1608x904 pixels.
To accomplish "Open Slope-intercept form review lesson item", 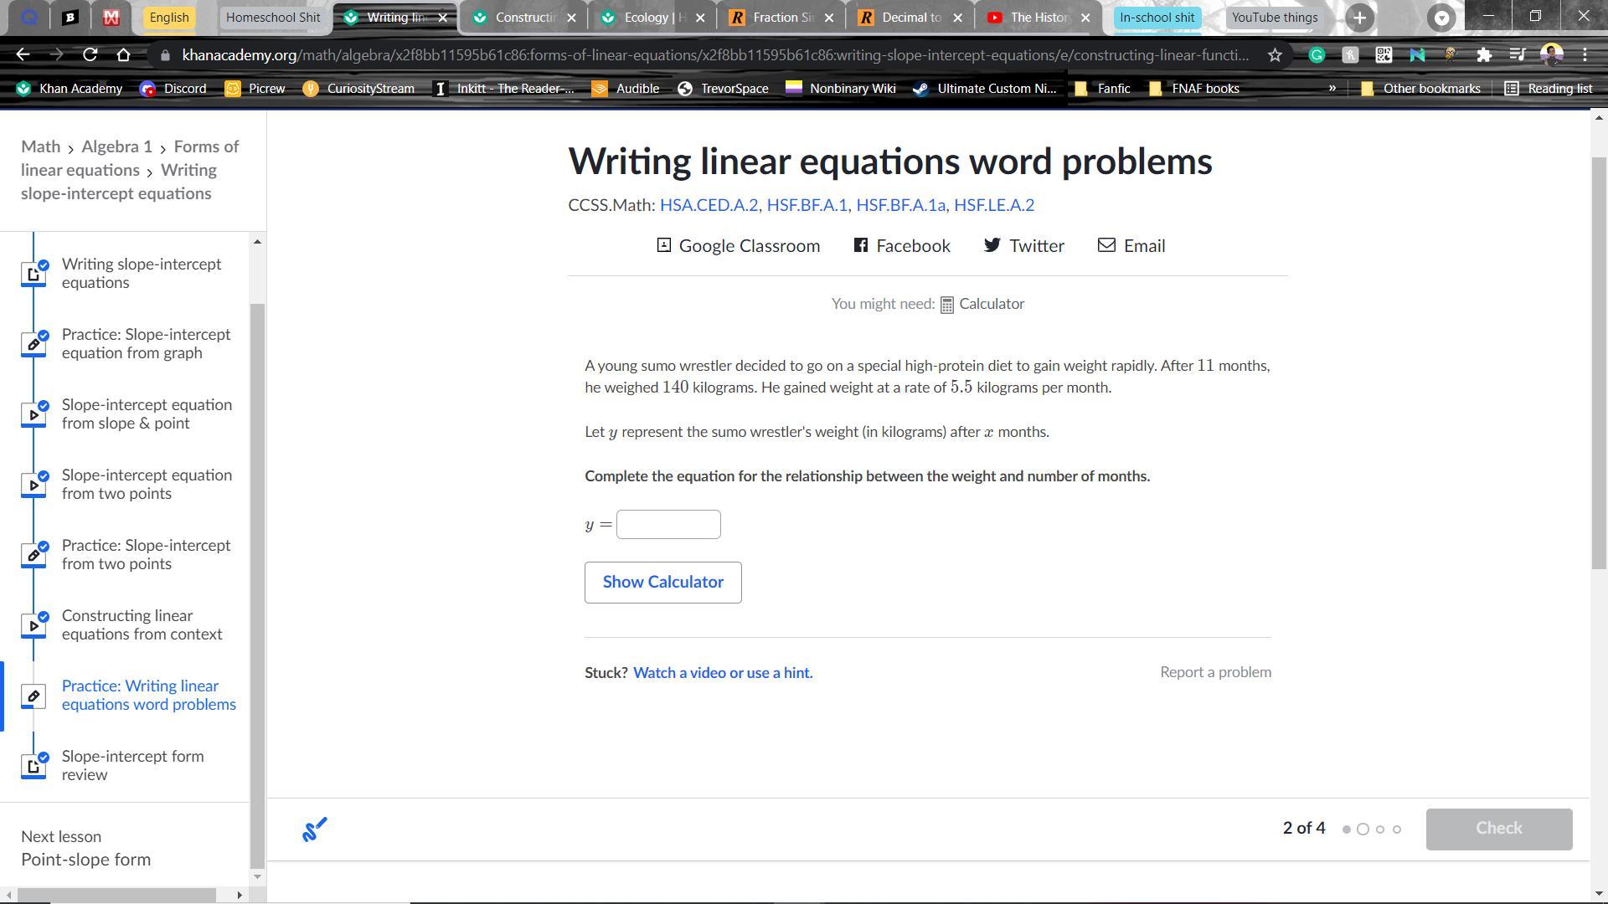I will (132, 765).
